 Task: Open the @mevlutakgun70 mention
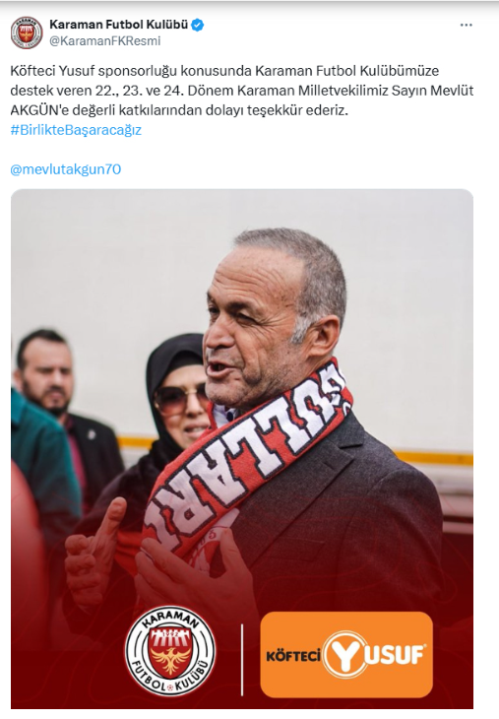pos(66,169)
